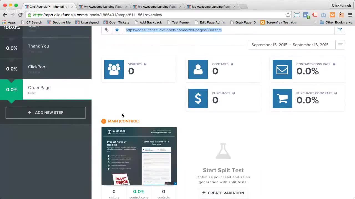Click the link icon beside the page URL
355x199 pixels.
(106, 30)
